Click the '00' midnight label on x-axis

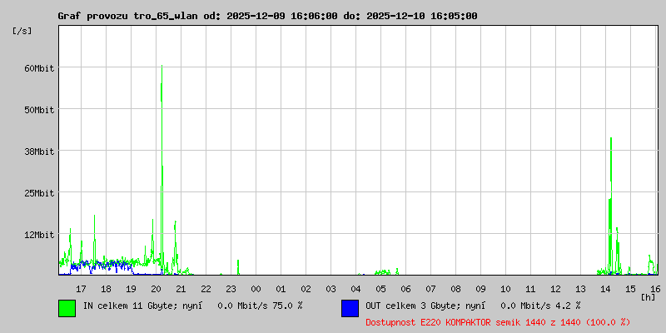point(256,289)
